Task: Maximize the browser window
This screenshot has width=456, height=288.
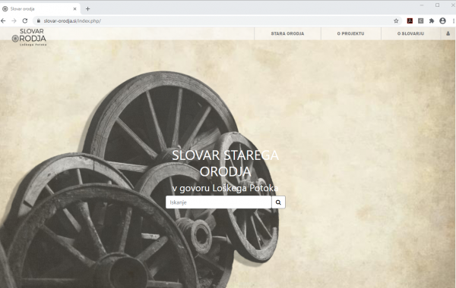Action: click(x=438, y=5)
